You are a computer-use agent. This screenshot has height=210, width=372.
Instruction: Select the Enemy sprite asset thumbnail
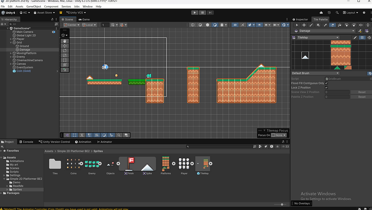pos(92,164)
